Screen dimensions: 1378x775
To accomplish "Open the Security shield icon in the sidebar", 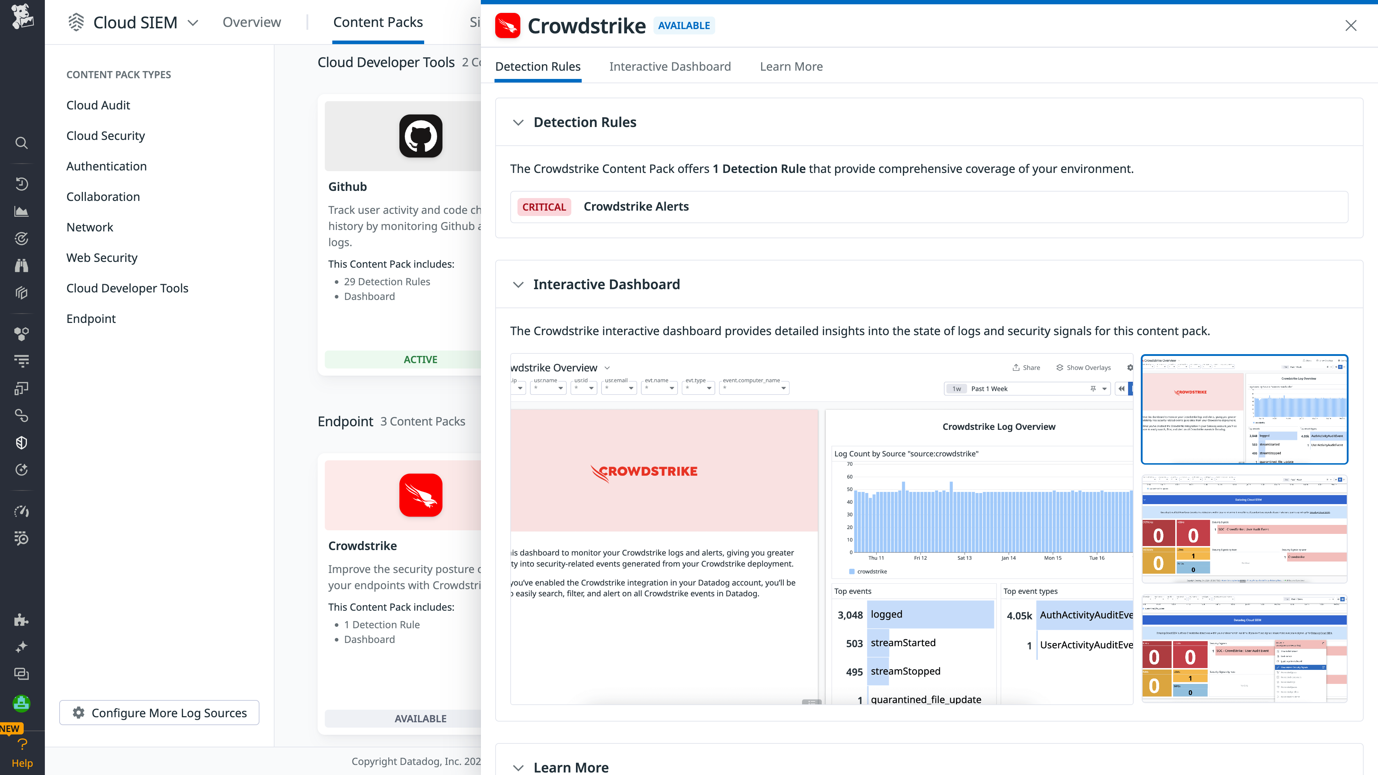I will [x=22, y=442].
